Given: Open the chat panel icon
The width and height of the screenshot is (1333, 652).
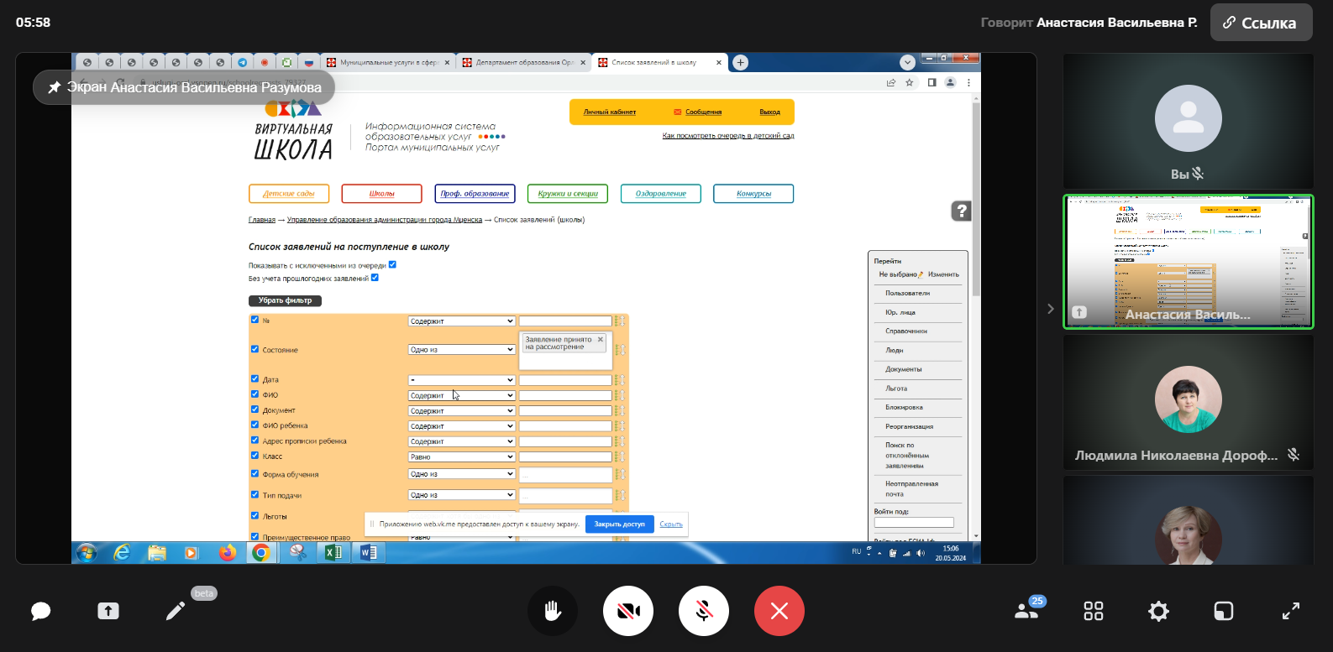Looking at the screenshot, I should click(40, 611).
